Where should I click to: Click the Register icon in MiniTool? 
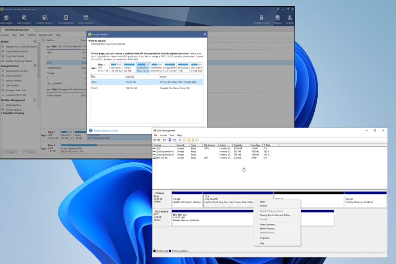click(290, 20)
